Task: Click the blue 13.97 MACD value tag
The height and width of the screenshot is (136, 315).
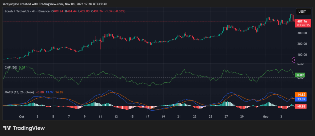Action: coord(300,99)
